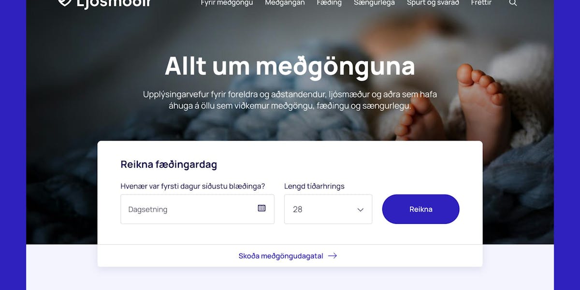This screenshot has width=580, height=290.
Task: Expand the cycle length dropdown chevron
Action: click(x=360, y=209)
